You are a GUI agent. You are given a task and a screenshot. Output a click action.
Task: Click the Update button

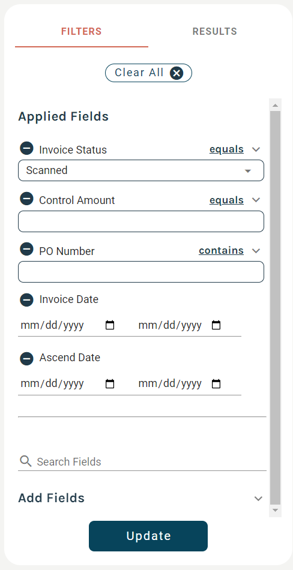click(148, 536)
